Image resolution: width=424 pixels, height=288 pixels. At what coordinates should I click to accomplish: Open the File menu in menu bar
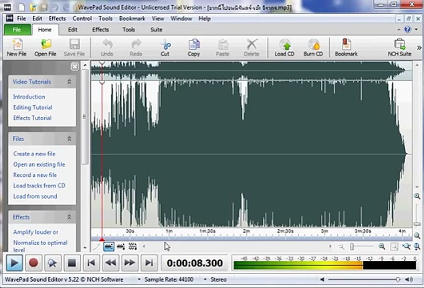pos(22,18)
